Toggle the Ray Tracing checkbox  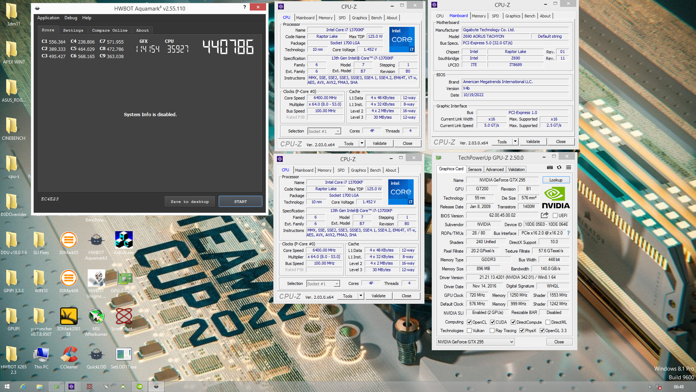point(492,330)
